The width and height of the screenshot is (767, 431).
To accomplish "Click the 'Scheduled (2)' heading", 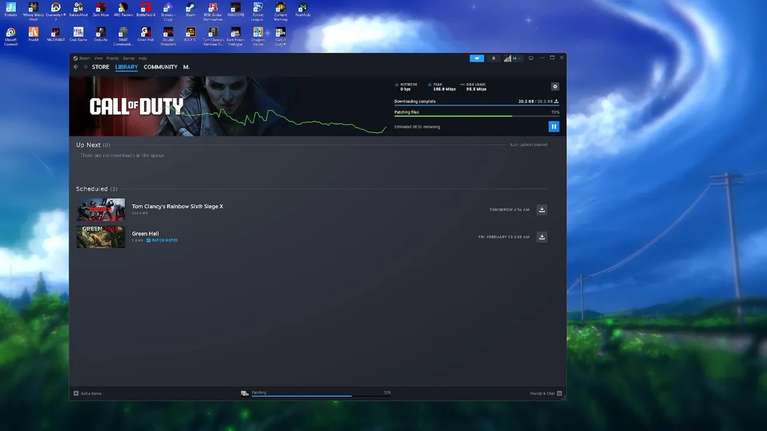I will coord(96,189).
